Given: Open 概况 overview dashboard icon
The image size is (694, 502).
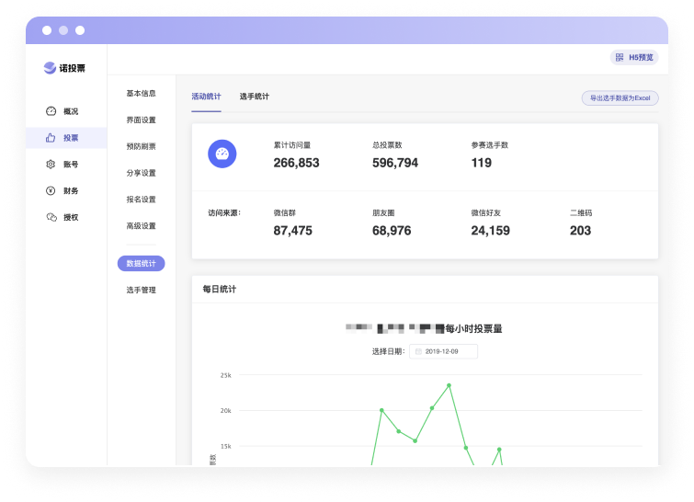Looking at the screenshot, I should [51, 111].
